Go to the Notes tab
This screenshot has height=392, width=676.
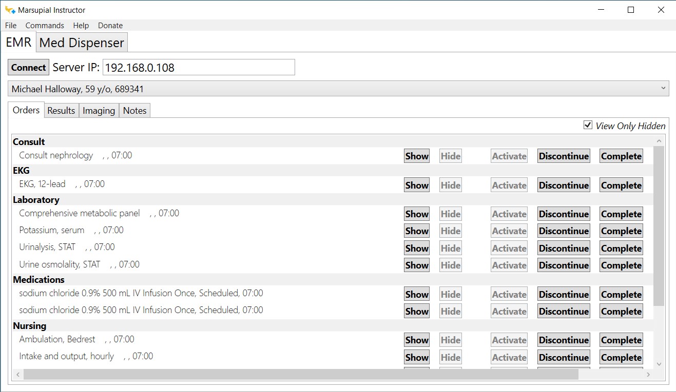pyautogui.click(x=134, y=110)
